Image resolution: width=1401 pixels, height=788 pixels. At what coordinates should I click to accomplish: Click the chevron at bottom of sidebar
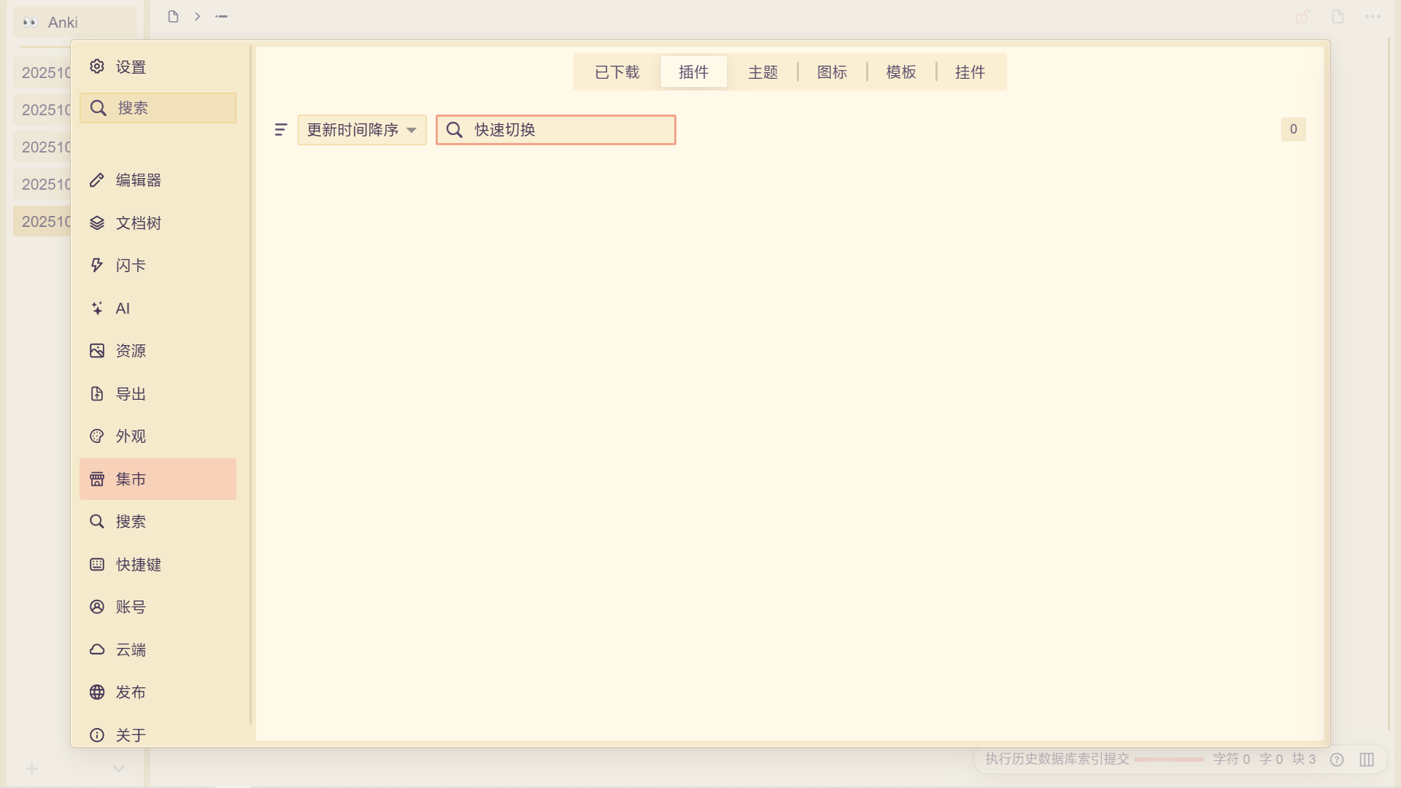tap(119, 768)
